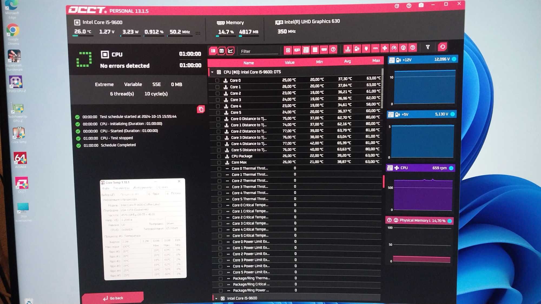The width and height of the screenshot is (541, 304).
Task: Toggle the +5V graph color dot
Action: coord(453,114)
